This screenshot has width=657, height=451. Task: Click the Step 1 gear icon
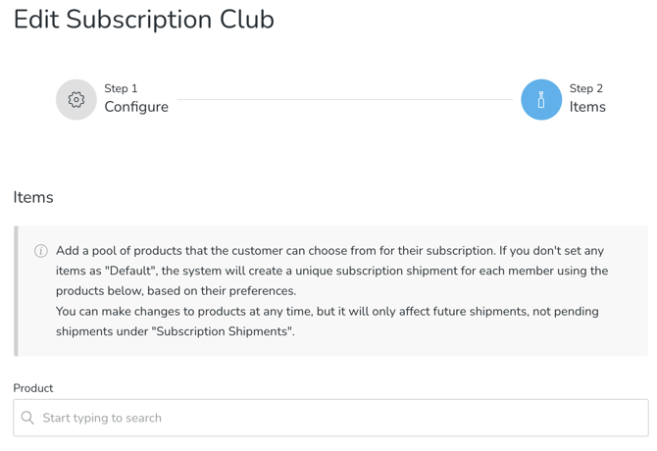click(x=76, y=99)
